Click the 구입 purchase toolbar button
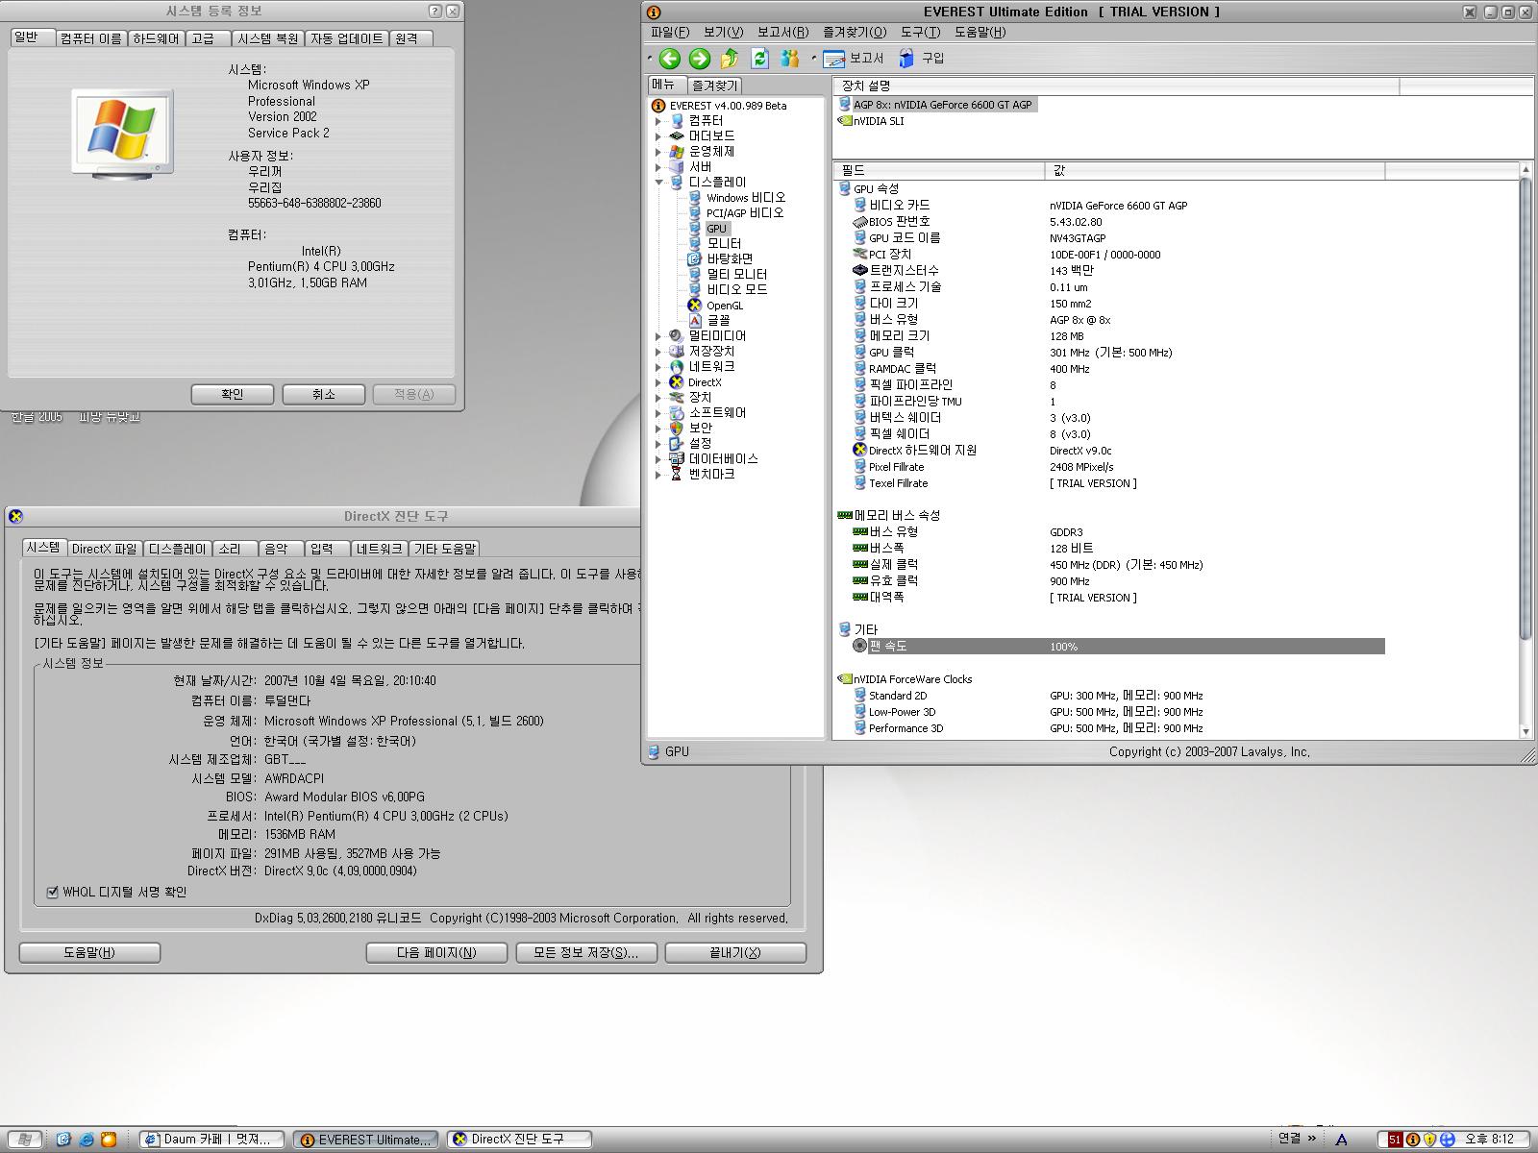 tap(922, 59)
